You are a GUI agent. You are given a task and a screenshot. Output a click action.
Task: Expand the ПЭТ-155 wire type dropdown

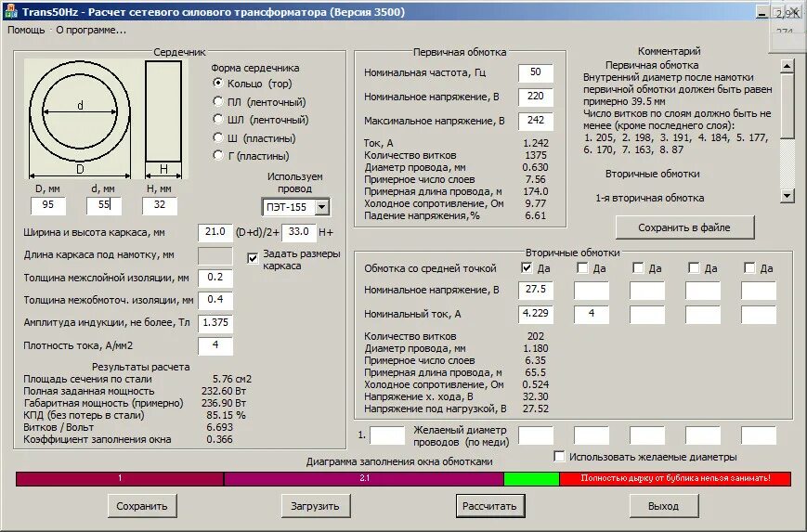click(321, 207)
